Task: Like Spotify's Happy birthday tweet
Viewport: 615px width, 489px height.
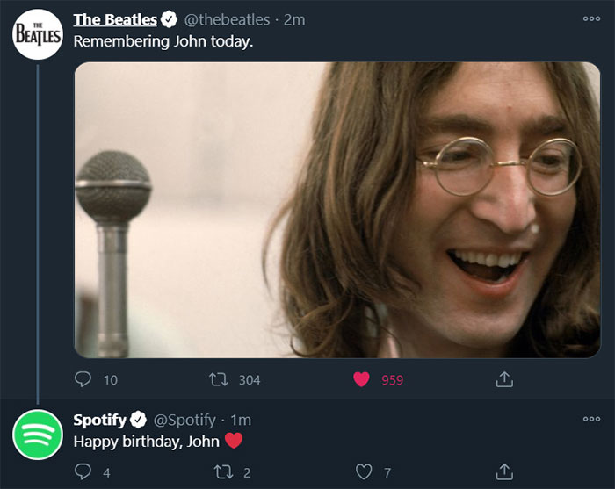Action: point(363,472)
